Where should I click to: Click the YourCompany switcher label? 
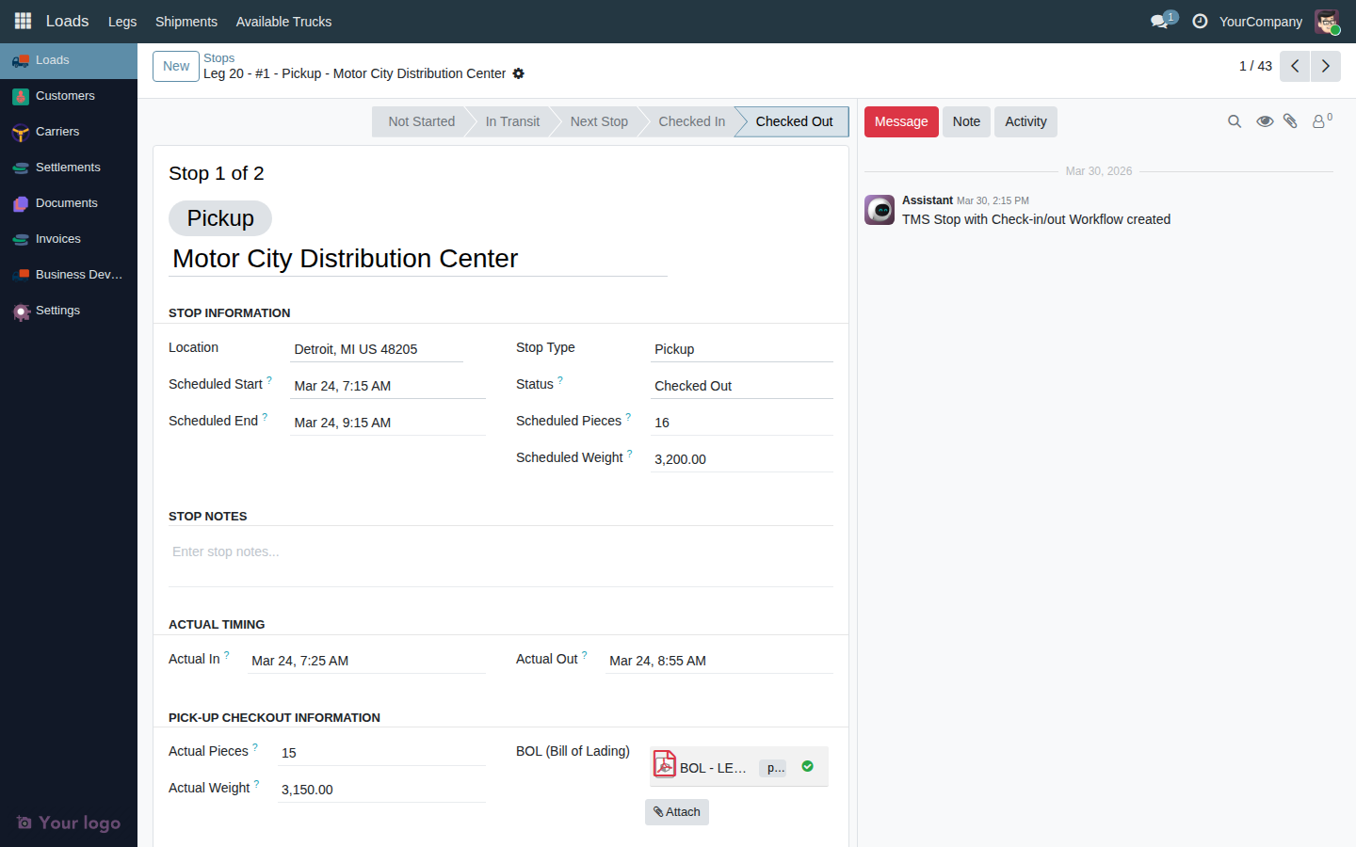click(1261, 21)
